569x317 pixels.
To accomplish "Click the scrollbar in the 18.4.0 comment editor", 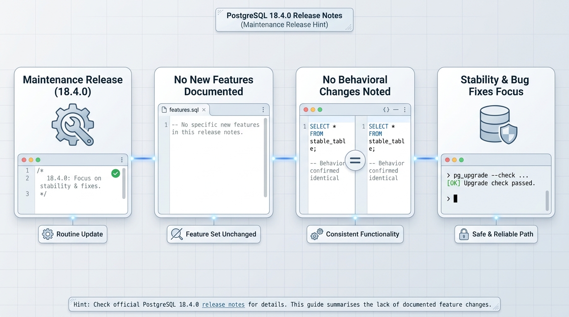I will point(124,183).
